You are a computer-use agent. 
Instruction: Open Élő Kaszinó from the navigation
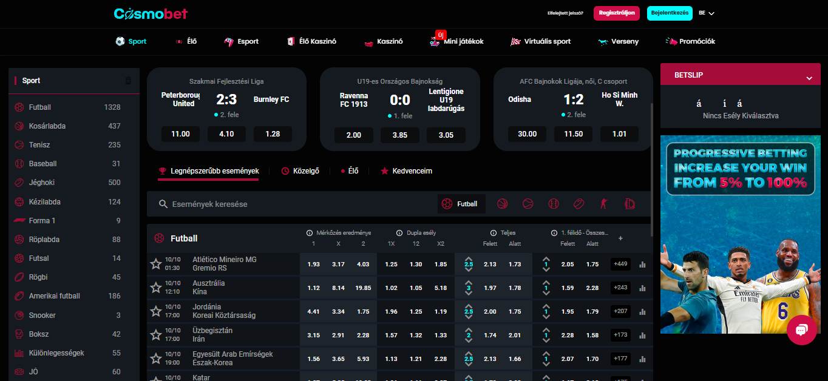click(311, 41)
